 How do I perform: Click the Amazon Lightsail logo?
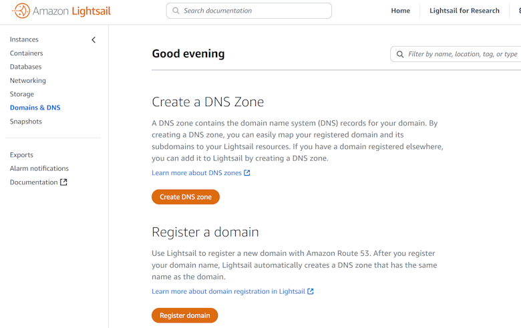pos(61,11)
